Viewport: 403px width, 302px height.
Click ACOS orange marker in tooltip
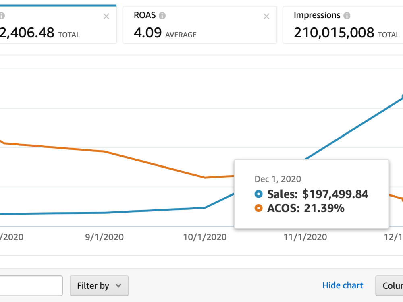259,208
